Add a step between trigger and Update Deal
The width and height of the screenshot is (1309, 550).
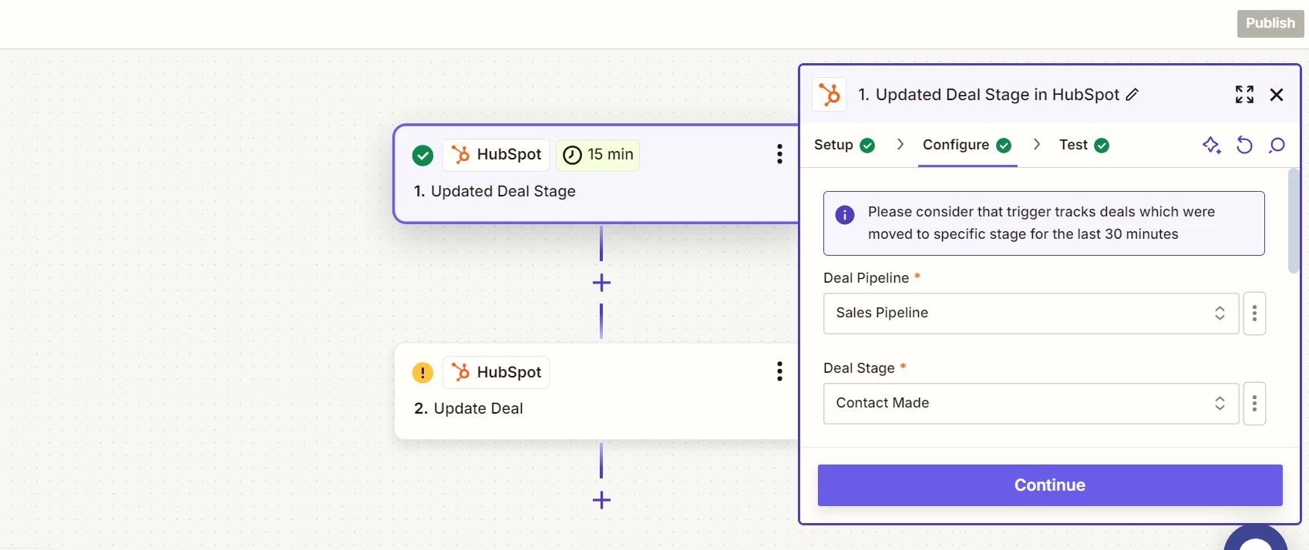click(601, 283)
